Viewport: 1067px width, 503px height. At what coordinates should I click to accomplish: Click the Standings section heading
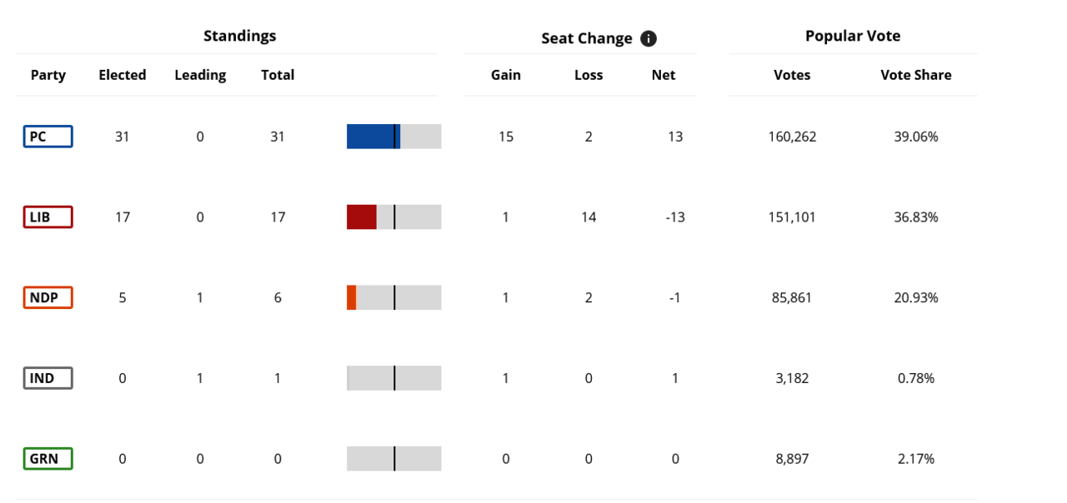240,36
